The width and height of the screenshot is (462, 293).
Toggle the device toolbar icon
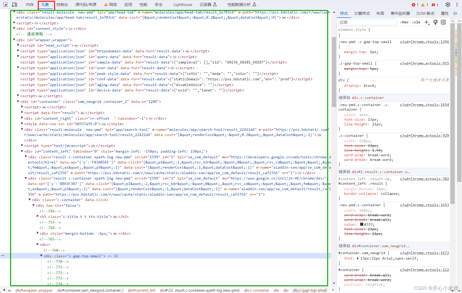tap(14, 5)
